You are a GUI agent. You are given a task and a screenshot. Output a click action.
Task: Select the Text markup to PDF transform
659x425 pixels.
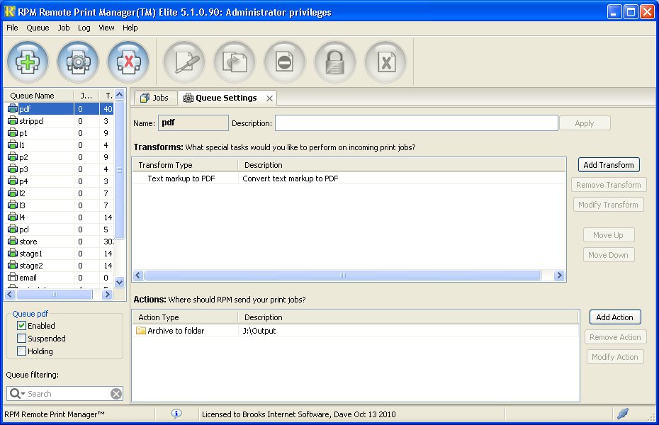[x=349, y=178]
